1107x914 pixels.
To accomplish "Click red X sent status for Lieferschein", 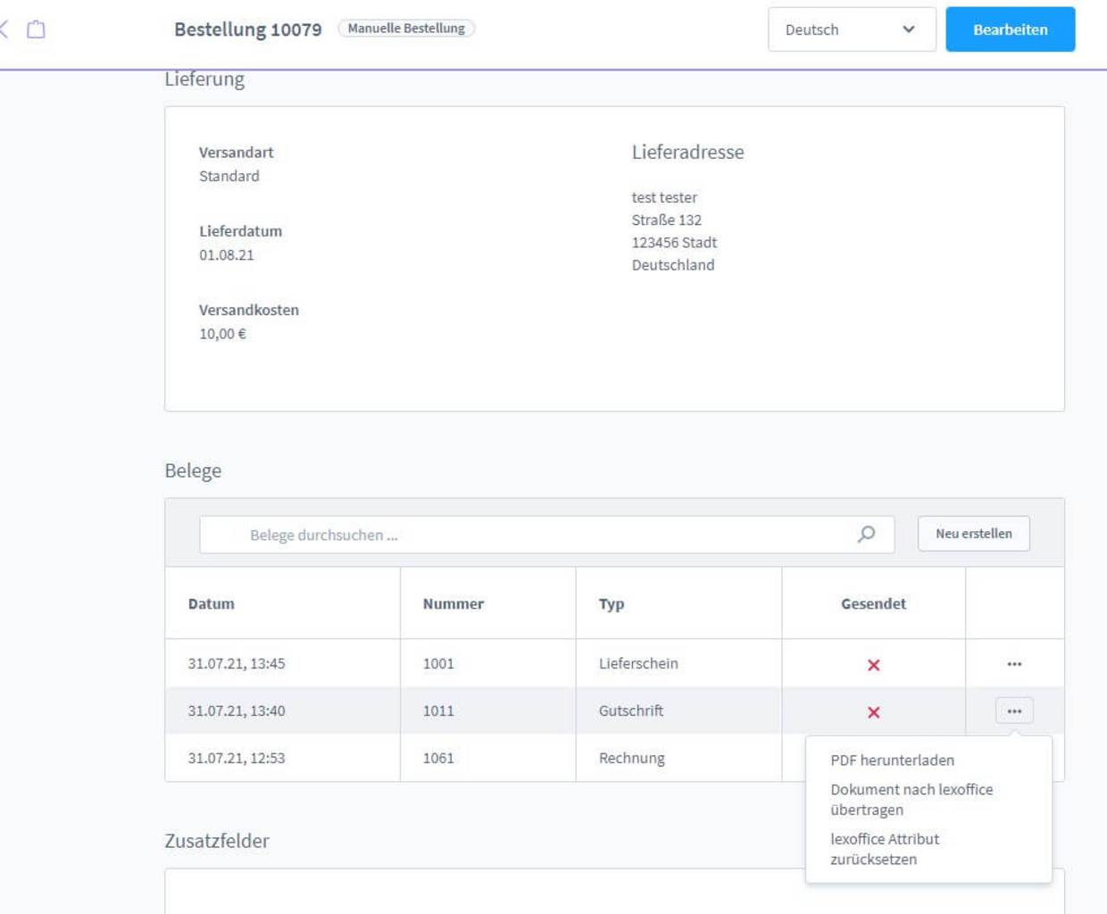I will point(873,665).
